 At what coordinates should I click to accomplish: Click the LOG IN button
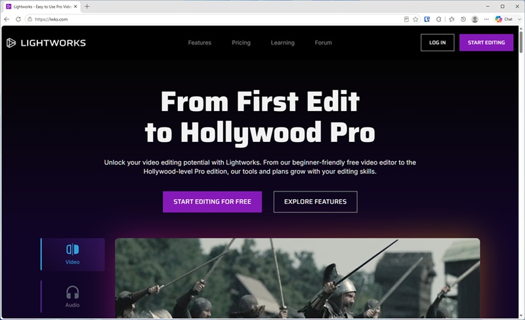tap(437, 43)
